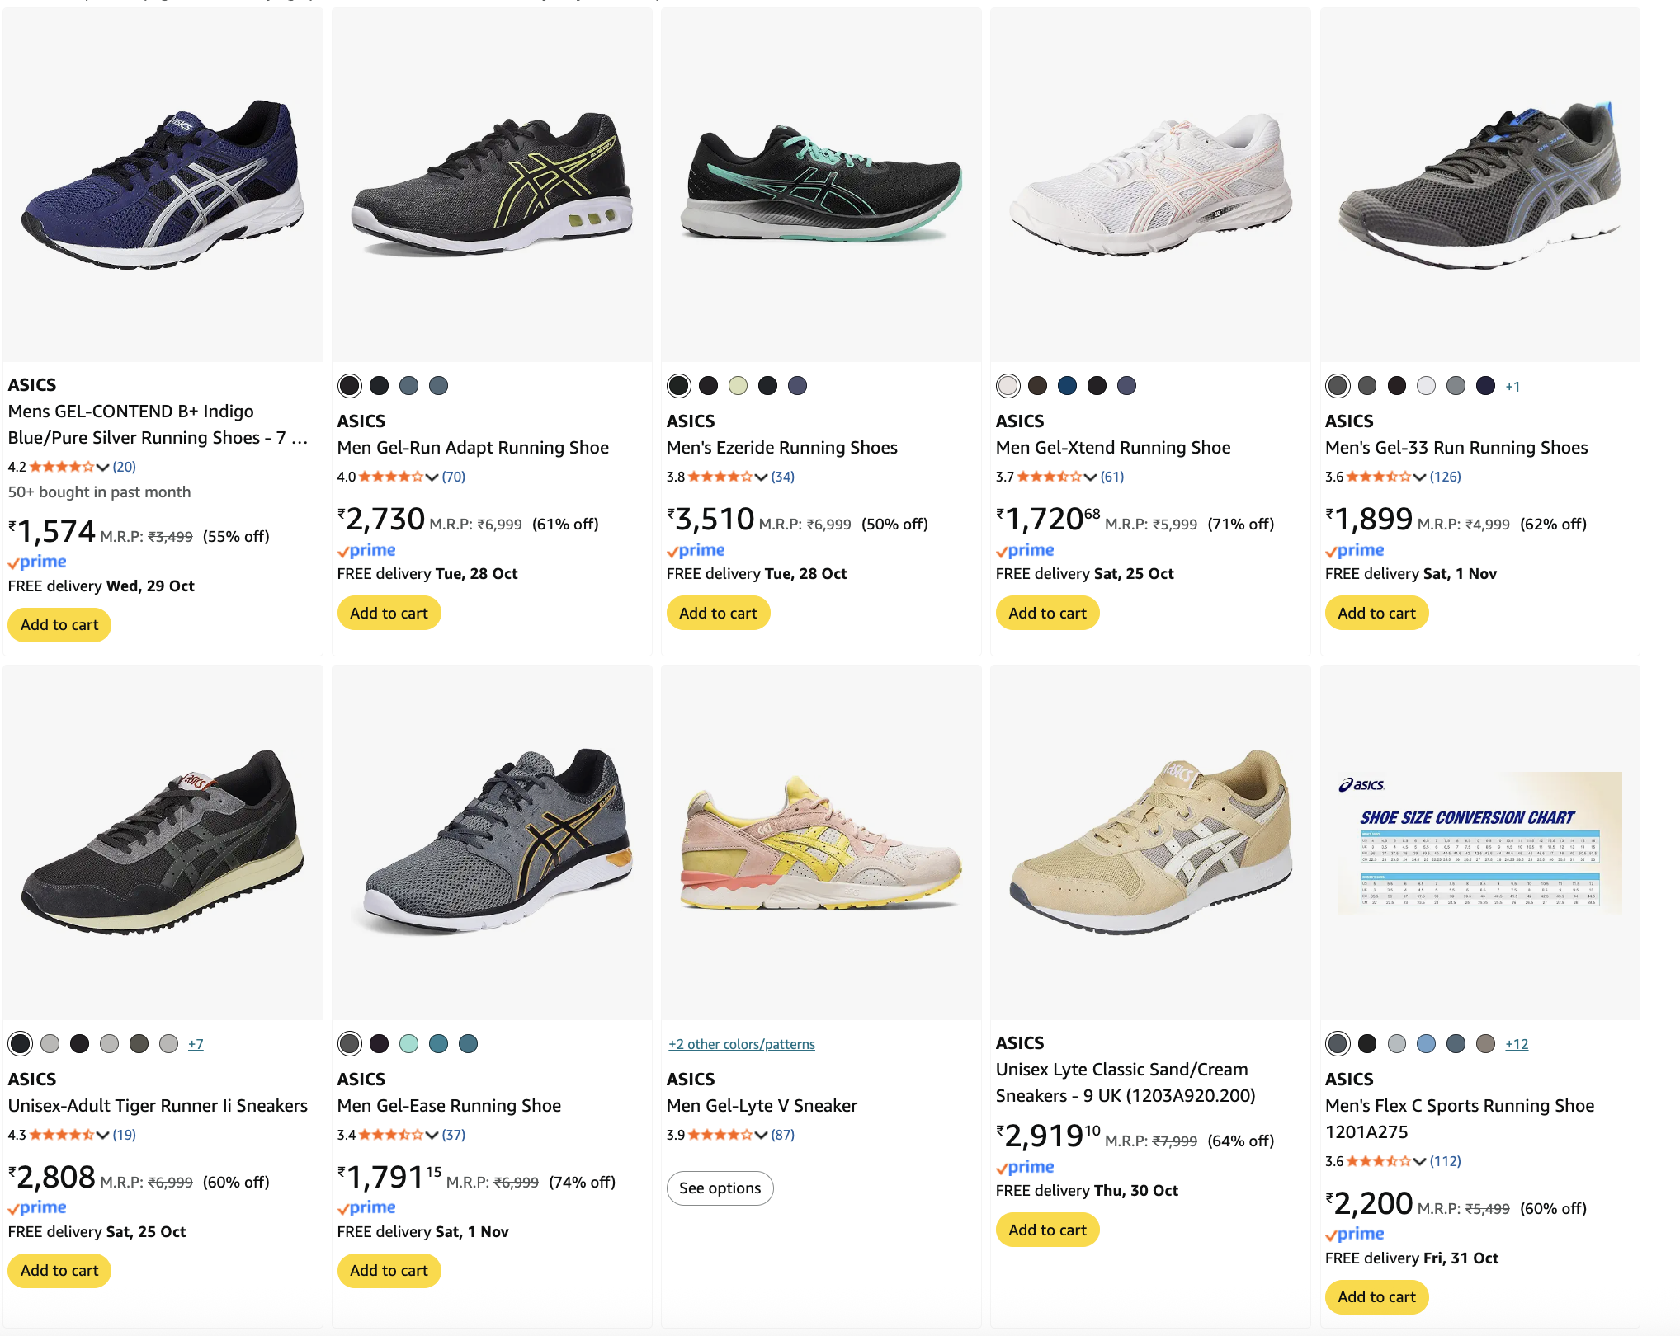
Task: Add Unisex Lyte Classic Sand/Cream to cart
Action: (1047, 1230)
